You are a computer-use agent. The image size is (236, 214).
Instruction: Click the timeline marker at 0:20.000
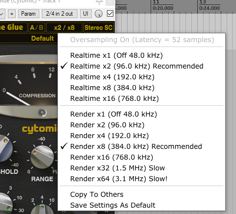click(163, 8)
